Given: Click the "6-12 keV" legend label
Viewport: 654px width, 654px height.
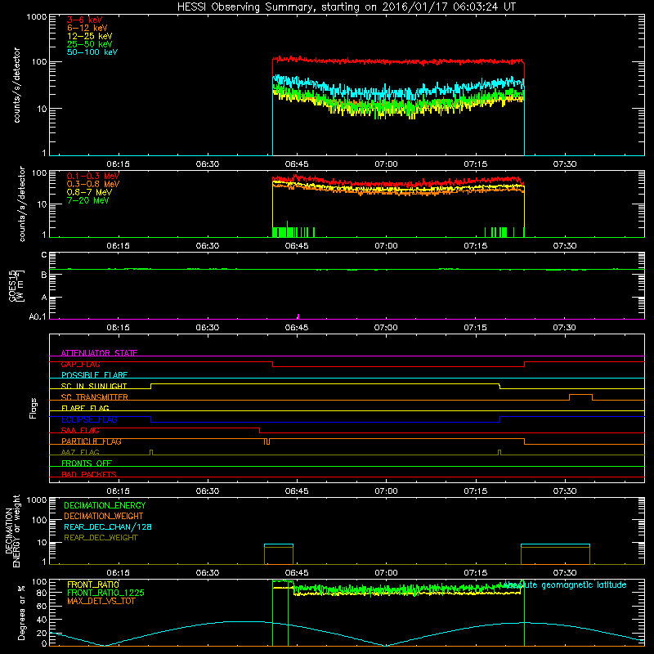Looking at the screenshot, I should [x=87, y=28].
